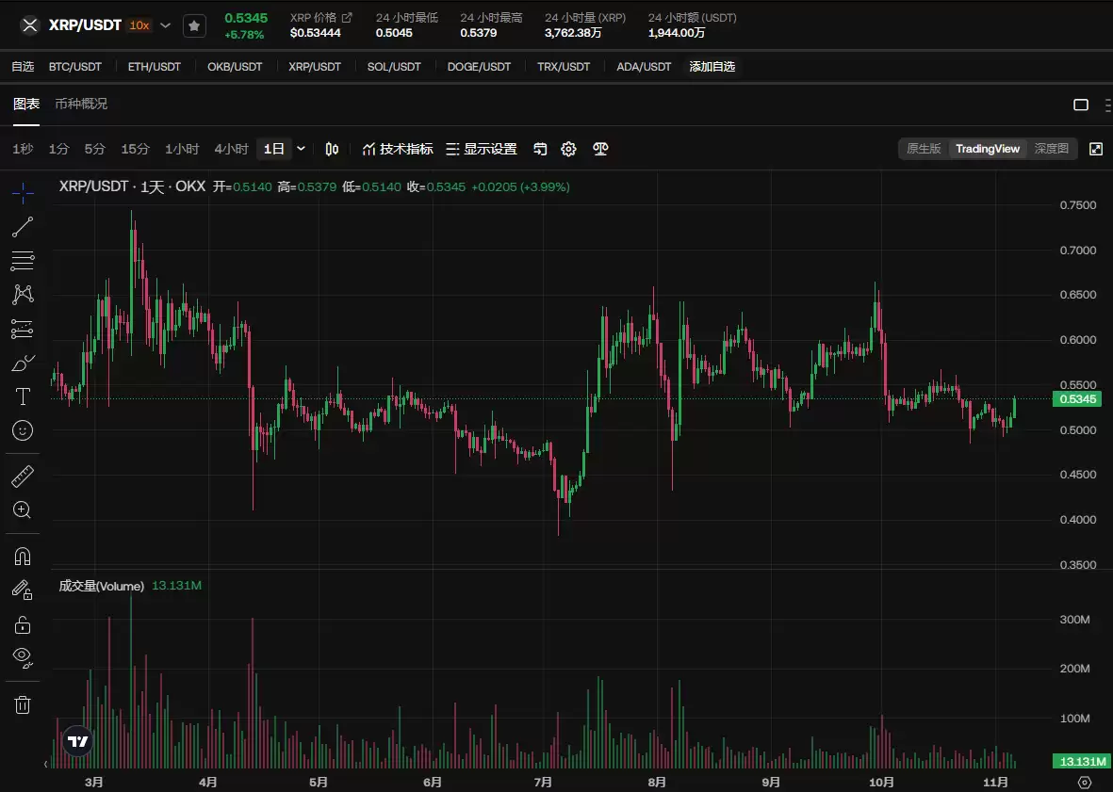Viewport: 1113px width, 792px height.
Task: Click the candlestick chart type icon
Action: 331,149
